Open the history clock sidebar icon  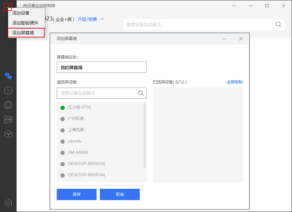point(8,90)
